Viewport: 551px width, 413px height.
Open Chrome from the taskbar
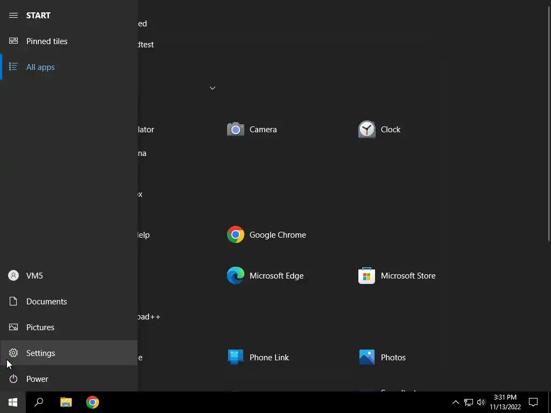point(93,402)
